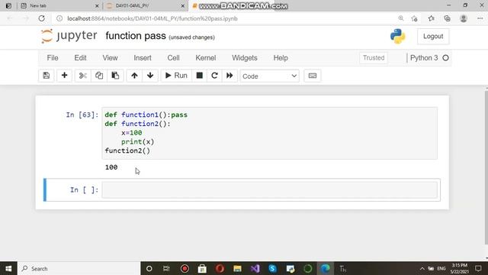Click the code cell defining function1
488x275 pixels.
(x=269, y=133)
